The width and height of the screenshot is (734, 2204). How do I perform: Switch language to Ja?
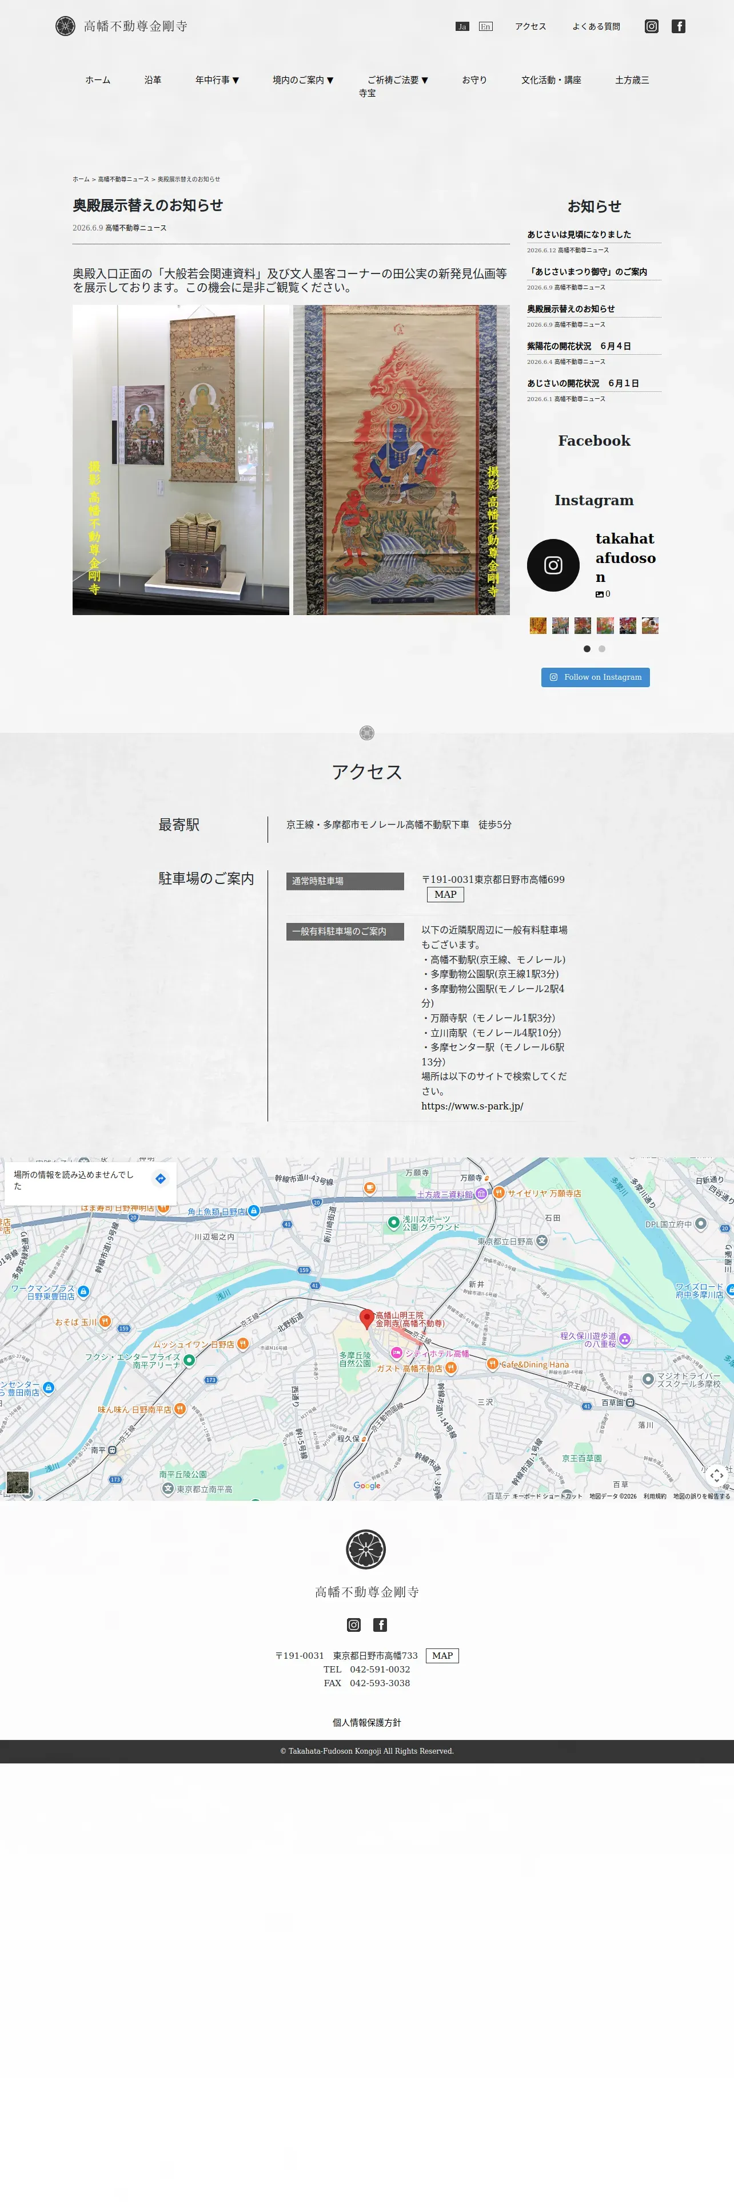pyautogui.click(x=462, y=26)
